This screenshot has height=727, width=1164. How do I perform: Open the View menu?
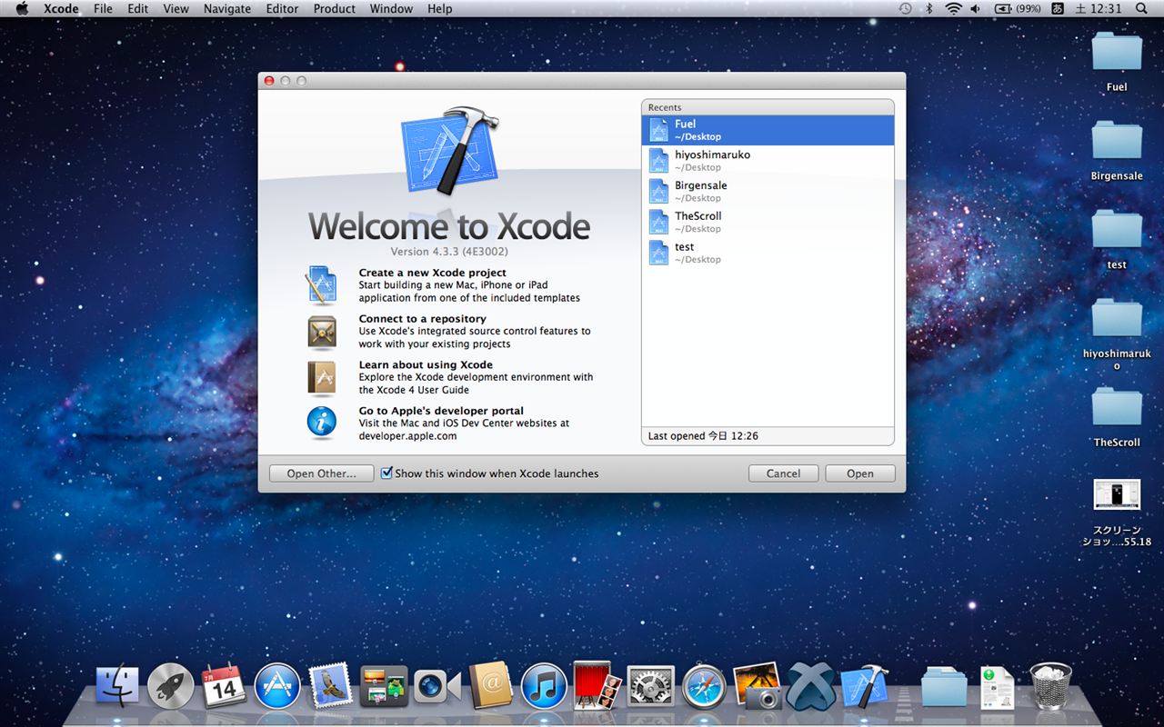pos(176,8)
